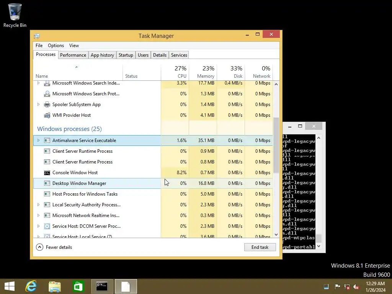Click the Fewer details circle arrow icon

[x=39, y=247]
